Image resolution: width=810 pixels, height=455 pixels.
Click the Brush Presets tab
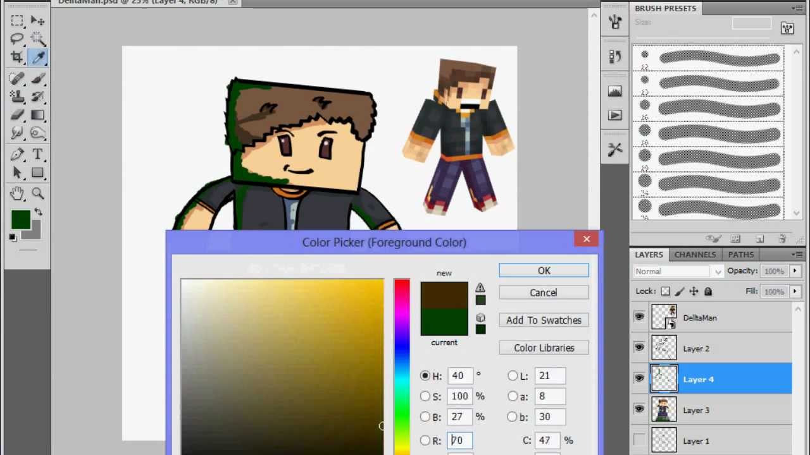(665, 8)
